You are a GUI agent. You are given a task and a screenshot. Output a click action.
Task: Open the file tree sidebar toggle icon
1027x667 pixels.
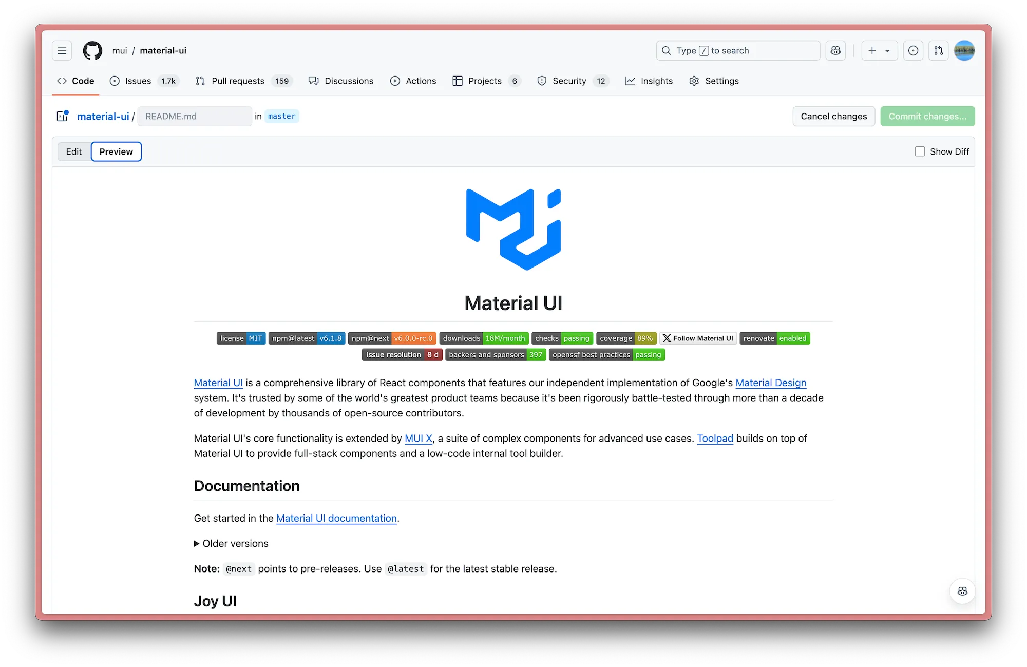tap(63, 116)
